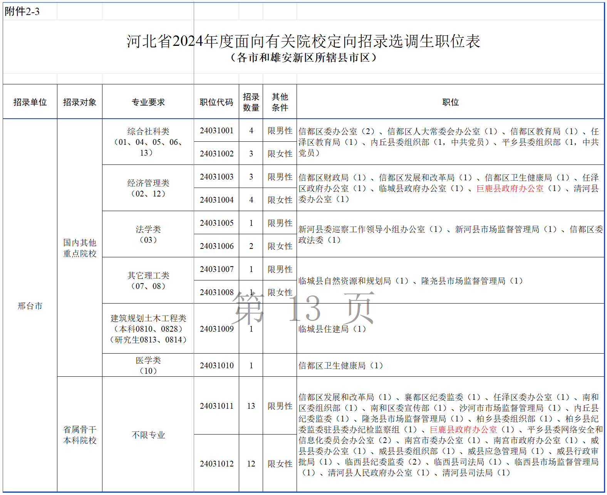
Task: Select the 招录单位 column header
Action: [30, 102]
